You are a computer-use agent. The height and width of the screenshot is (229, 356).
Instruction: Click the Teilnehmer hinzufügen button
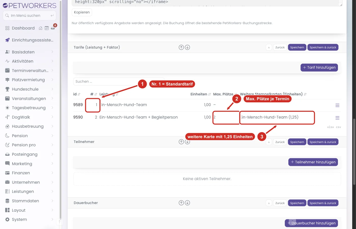pos(313,162)
